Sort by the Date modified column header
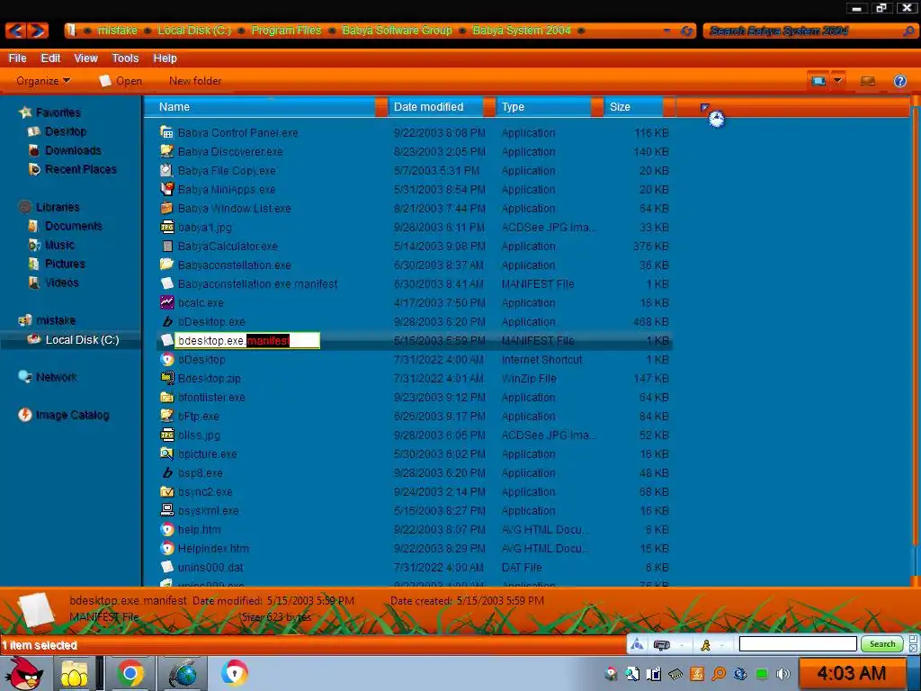 pos(435,107)
